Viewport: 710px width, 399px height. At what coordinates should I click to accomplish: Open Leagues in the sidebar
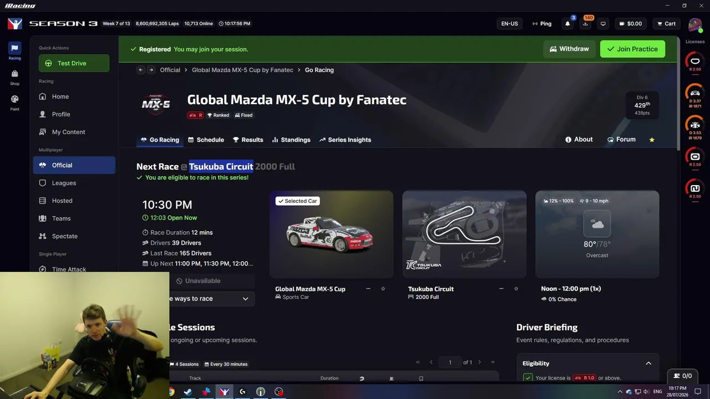[x=64, y=183]
